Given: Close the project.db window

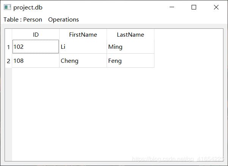Looking at the screenshot, I should pos(216,7).
